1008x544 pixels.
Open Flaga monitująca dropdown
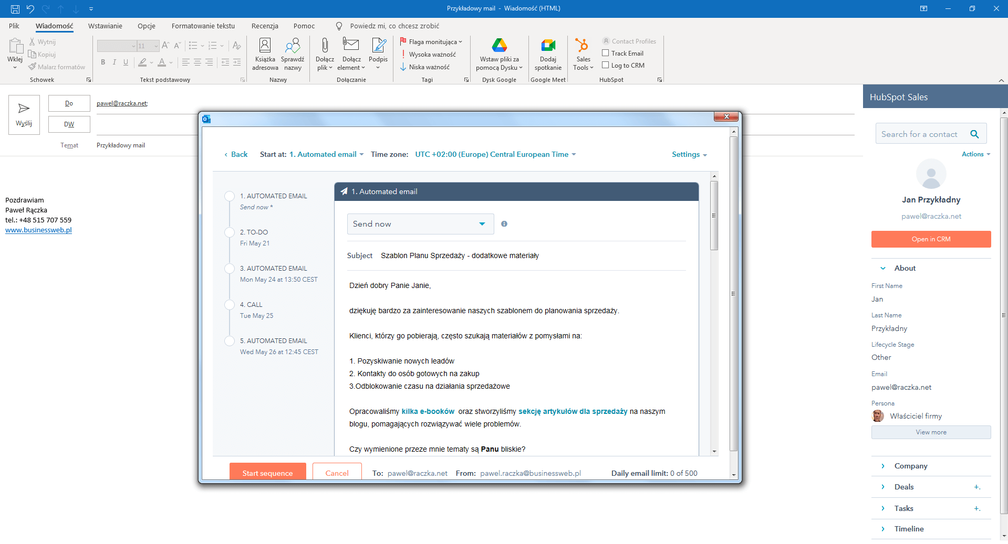431,42
